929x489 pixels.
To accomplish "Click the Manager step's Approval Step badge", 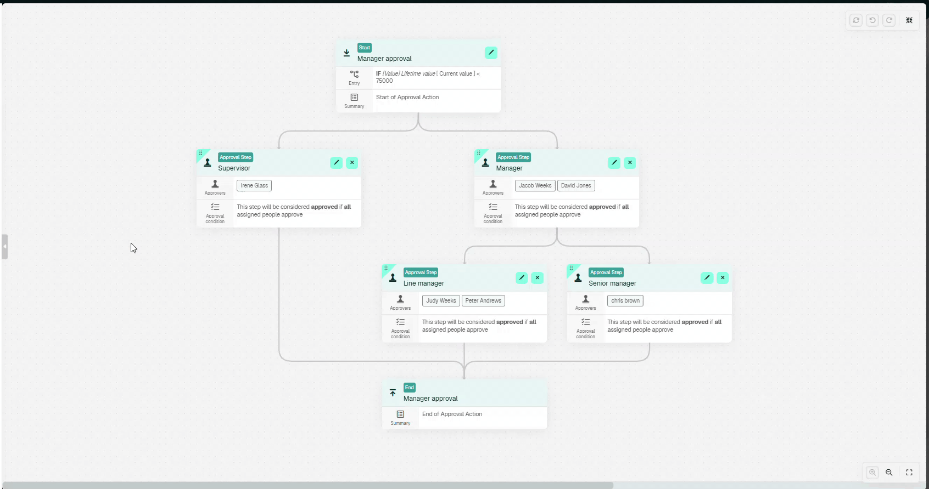I will click(513, 157).
